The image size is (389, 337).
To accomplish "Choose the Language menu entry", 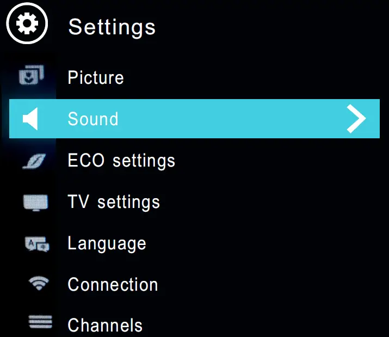I will click(x=107, y=243).
